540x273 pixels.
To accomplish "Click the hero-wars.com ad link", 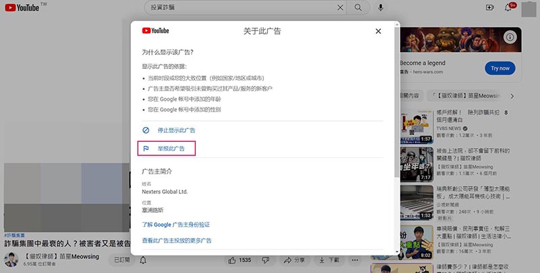I will 428,72.
